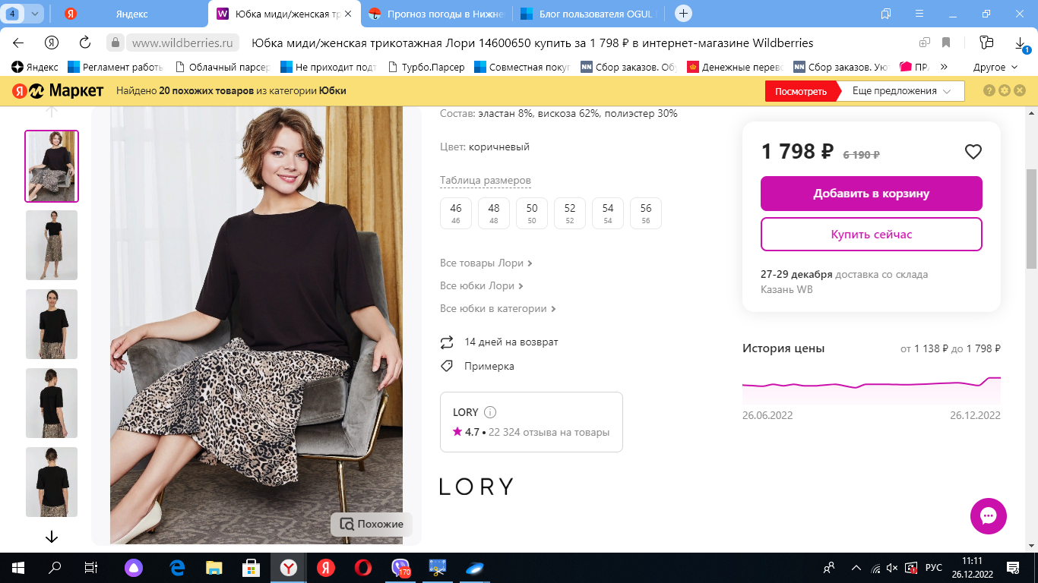Open File Explorer from the taskbar
Viewport: 1038px width, 583px height.
(x=214, y=568)
